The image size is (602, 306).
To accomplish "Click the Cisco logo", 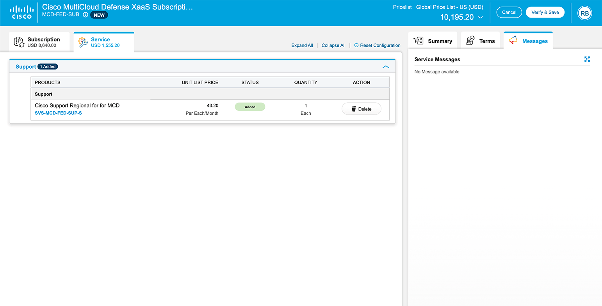I will click(x=21, y=12).
